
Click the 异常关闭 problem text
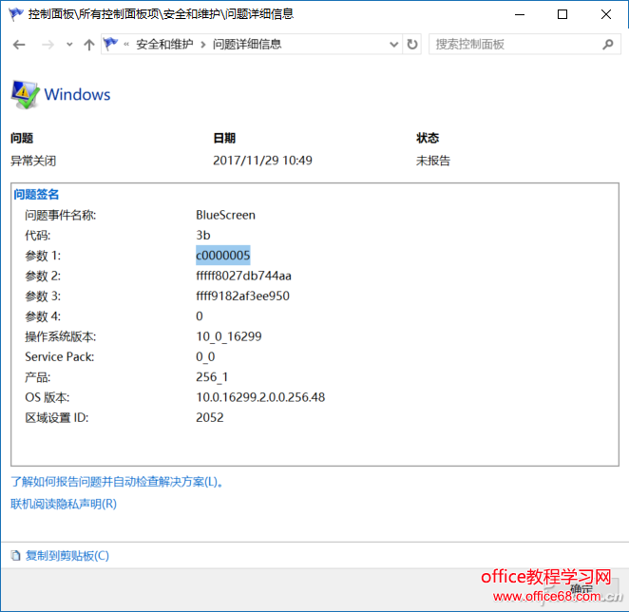tap(33, 161)
